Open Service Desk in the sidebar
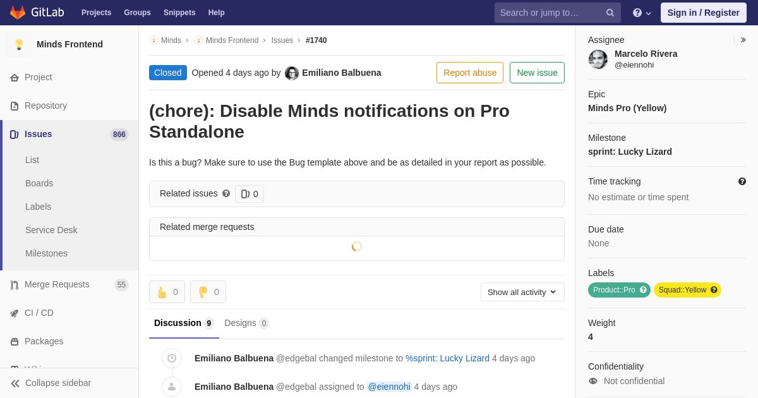Viewport: 758px width, 398px height. coord(51,230)
